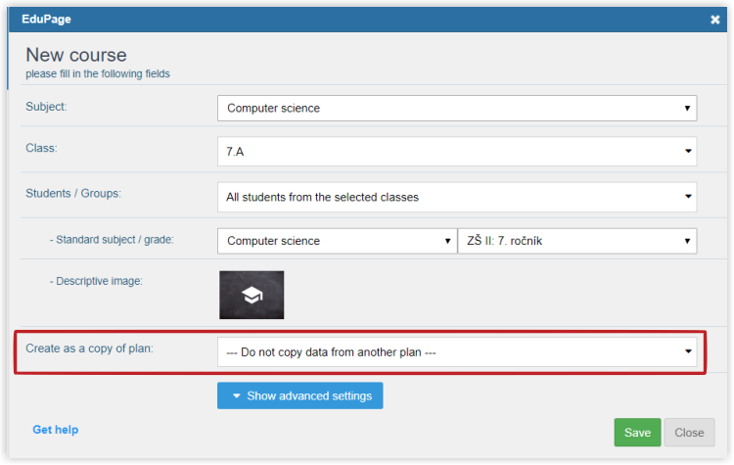Click the EduPage title bar text
Image resolution: width=734 pixels, height=465 pixels.
pos(46,19)
